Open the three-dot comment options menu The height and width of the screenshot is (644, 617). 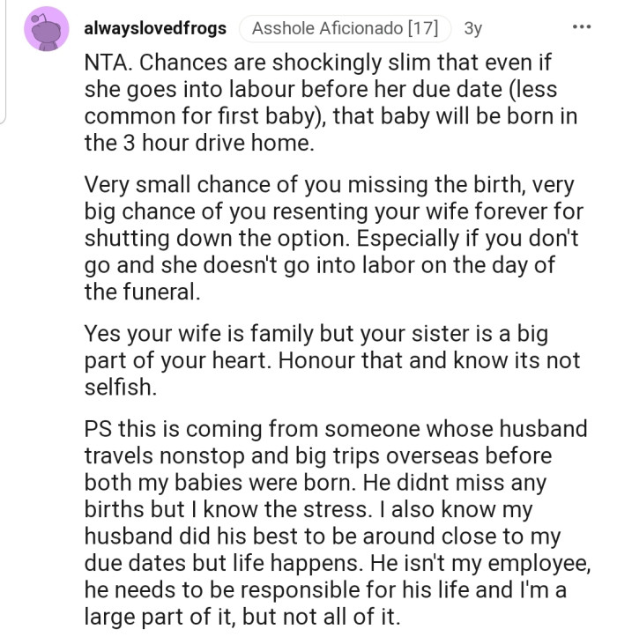point(582,27)
